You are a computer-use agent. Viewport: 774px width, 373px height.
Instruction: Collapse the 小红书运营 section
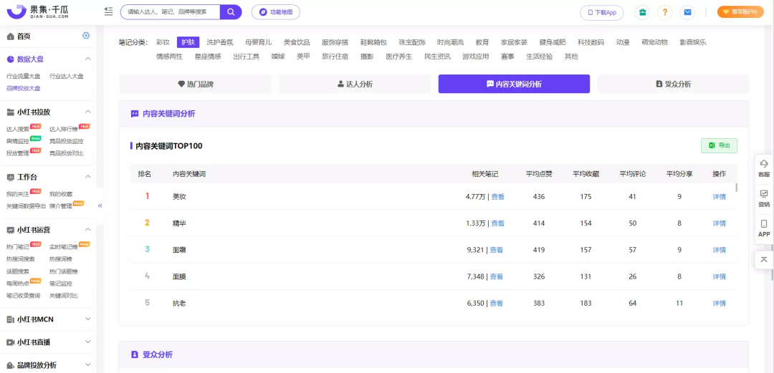[88, 229]
